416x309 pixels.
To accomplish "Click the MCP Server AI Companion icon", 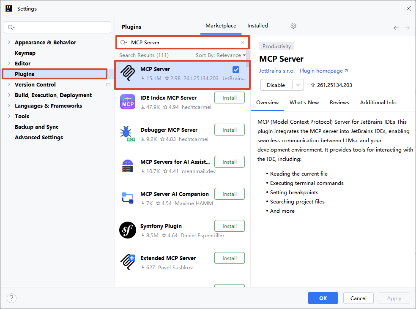I will click(128, 198).
